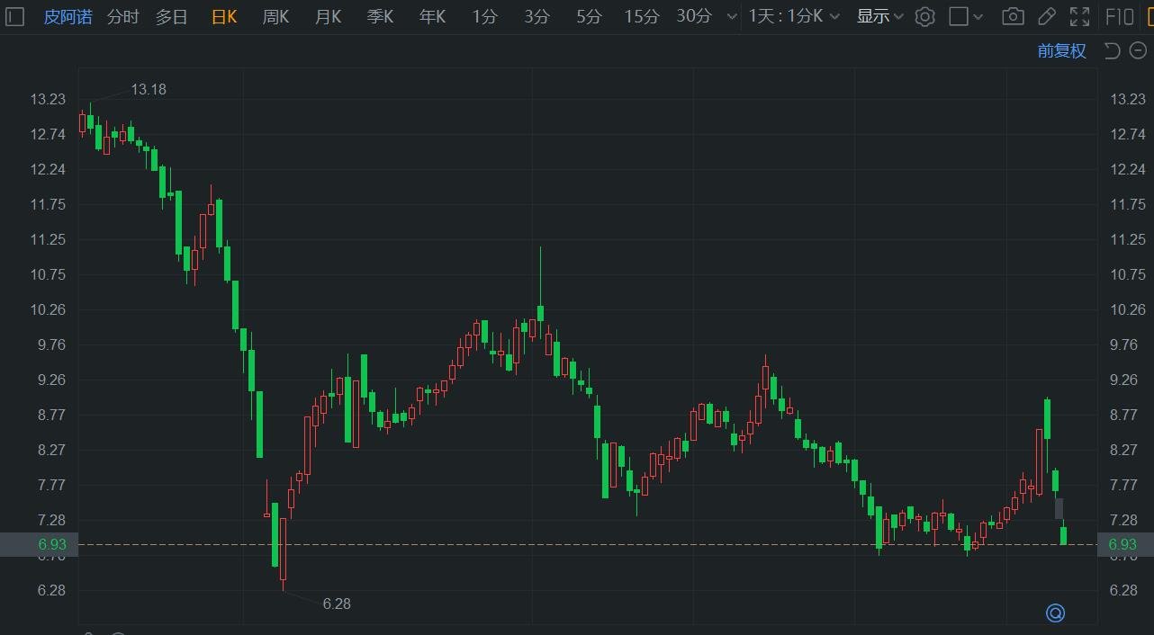Viewport: 1154px width, 635px height.
Task: Select the 月K monthly chart tab
Action: point(328,16)
